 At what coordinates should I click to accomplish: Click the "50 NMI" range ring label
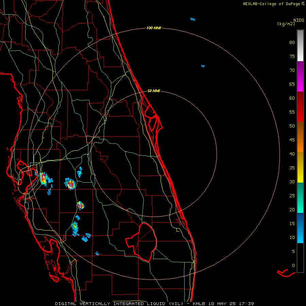pyautogui.click(x=154, y=91)
